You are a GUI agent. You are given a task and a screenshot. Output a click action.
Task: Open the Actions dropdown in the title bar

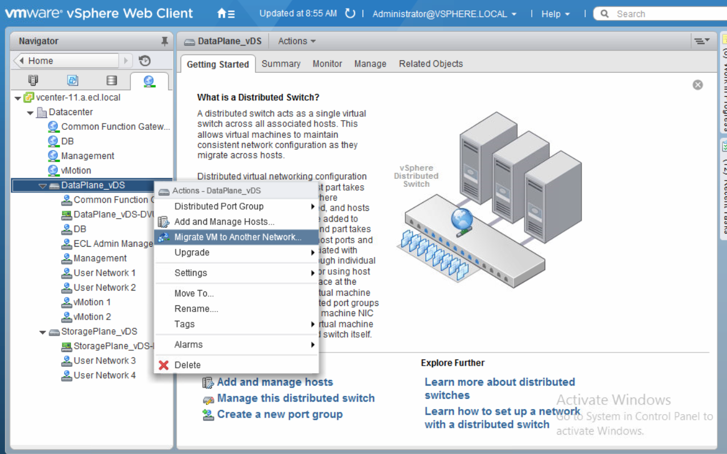(x=297, y=41)
